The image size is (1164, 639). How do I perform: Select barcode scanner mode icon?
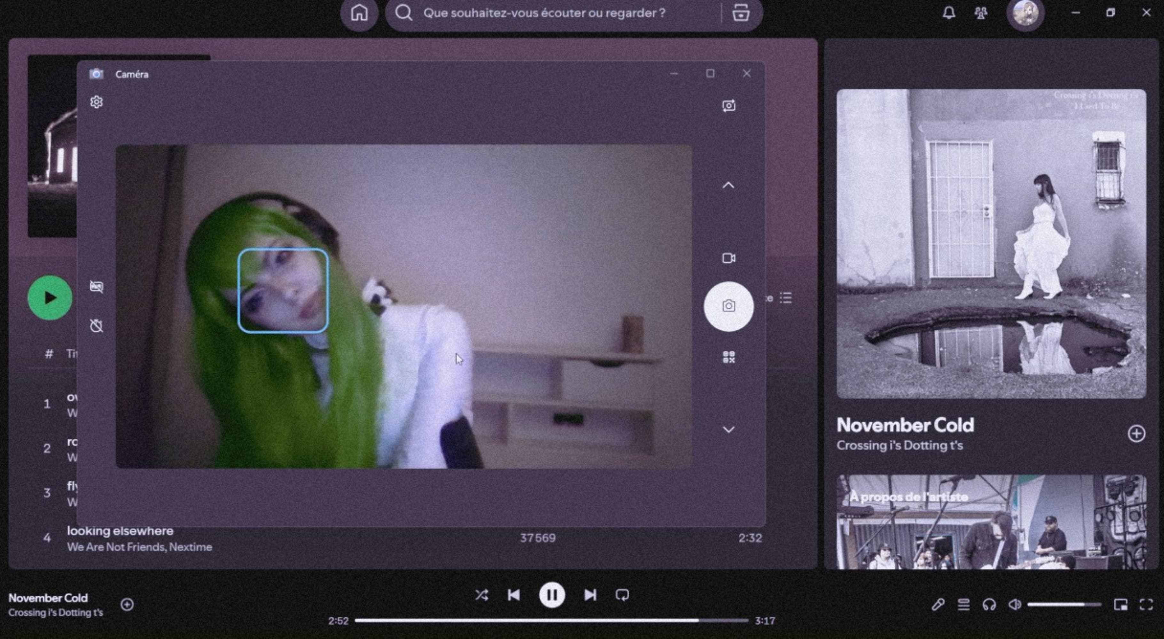728,357
